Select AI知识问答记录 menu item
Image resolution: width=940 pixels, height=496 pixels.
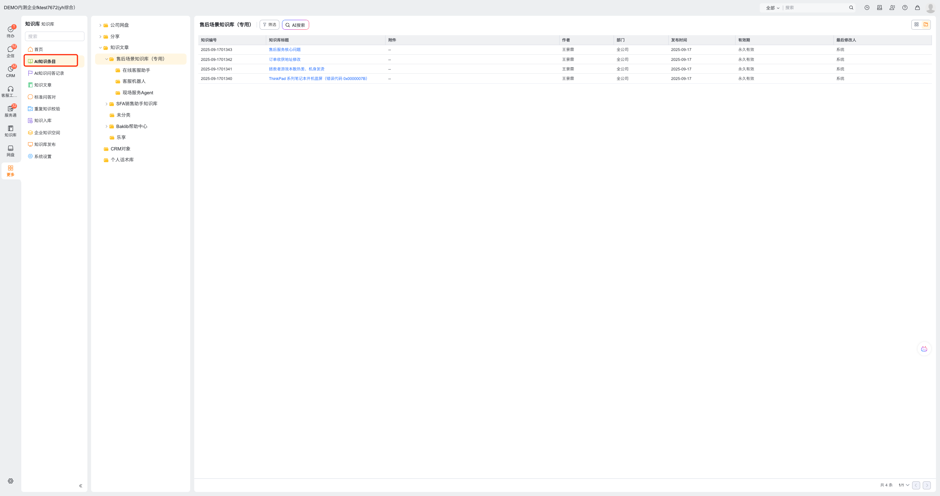pos(49,73)
